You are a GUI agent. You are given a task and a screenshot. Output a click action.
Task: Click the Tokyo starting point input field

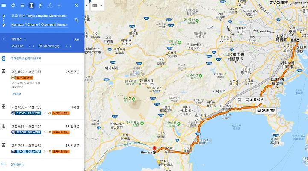click(40, 16)
